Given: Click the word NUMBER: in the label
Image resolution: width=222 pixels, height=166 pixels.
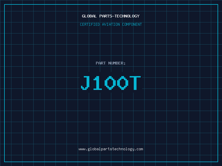Looking at the screenshot, I should coord(117,63).
